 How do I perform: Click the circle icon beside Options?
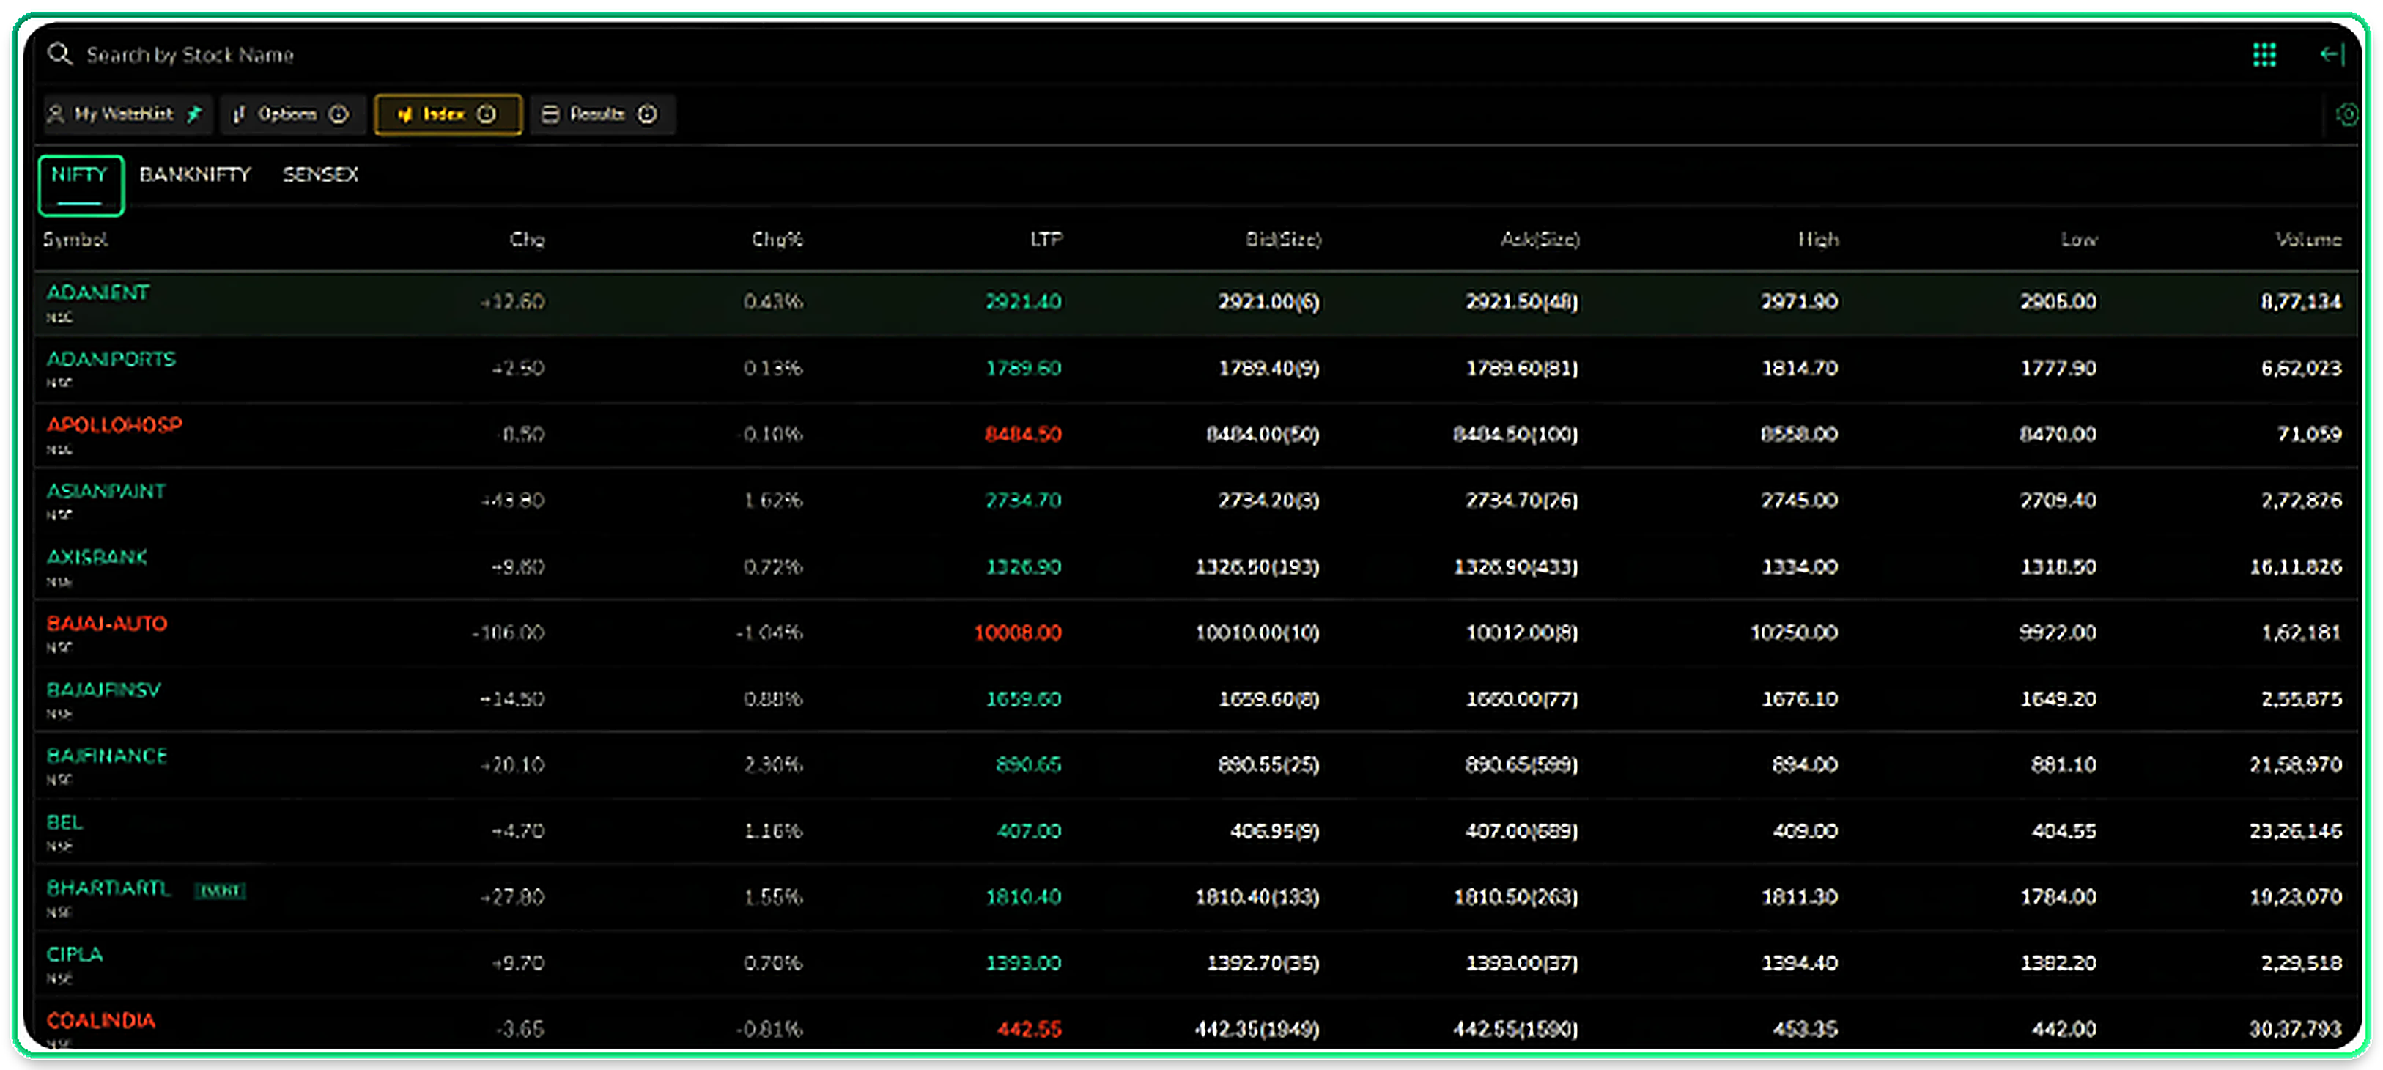(339, 114)
